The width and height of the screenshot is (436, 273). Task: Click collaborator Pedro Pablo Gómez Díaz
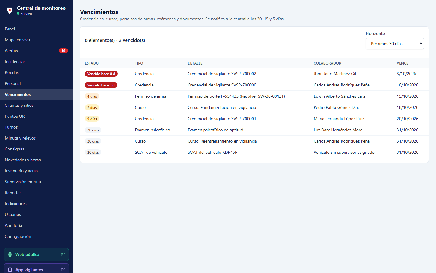[337, 107]
